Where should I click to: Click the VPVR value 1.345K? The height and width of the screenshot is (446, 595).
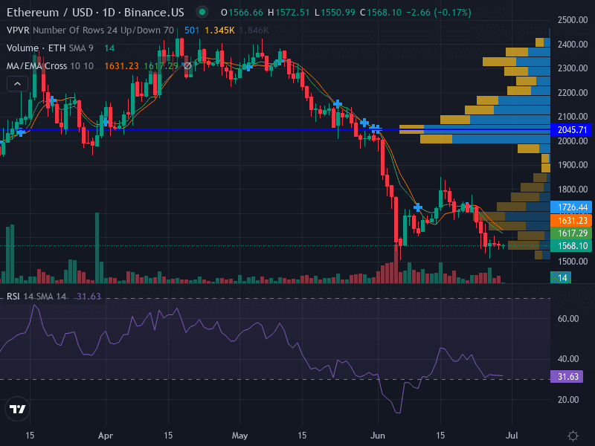[219, 30]
